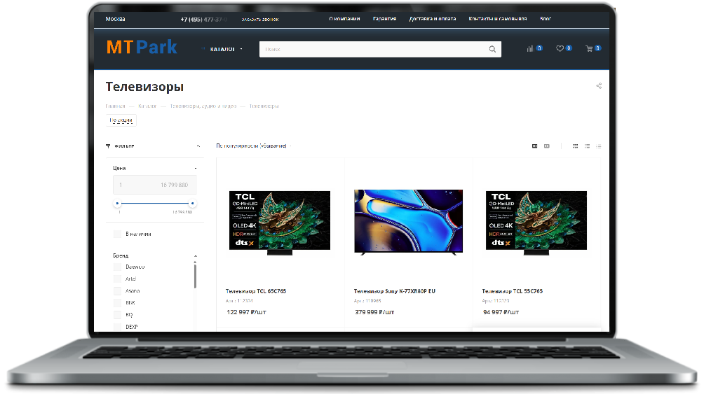Click 'Заказать звонок' link
The image size is (704, 408).
(x=260, y=20)
